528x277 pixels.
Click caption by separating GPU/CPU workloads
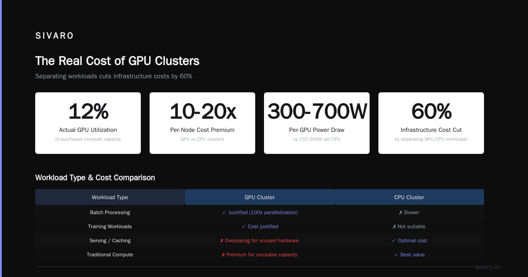[x=431, y=139]
